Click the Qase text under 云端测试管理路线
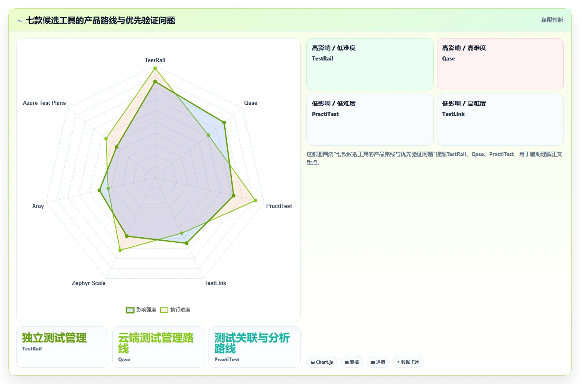This screenshot has width=580, height=384. pyautogui.click(x=124, y=360)
